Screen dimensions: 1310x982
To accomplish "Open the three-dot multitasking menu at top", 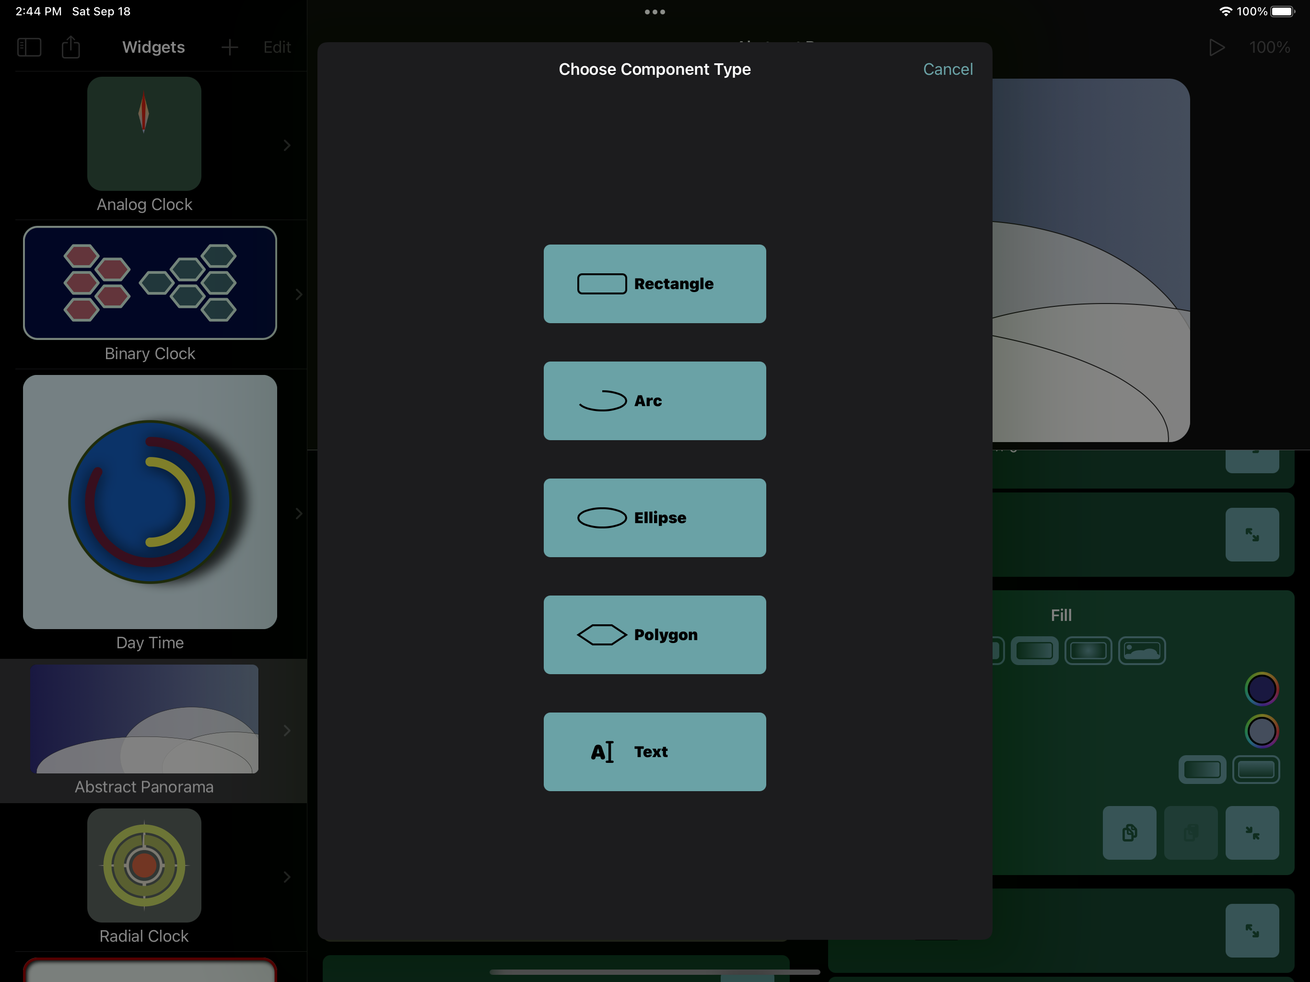I will pos(655,12).
